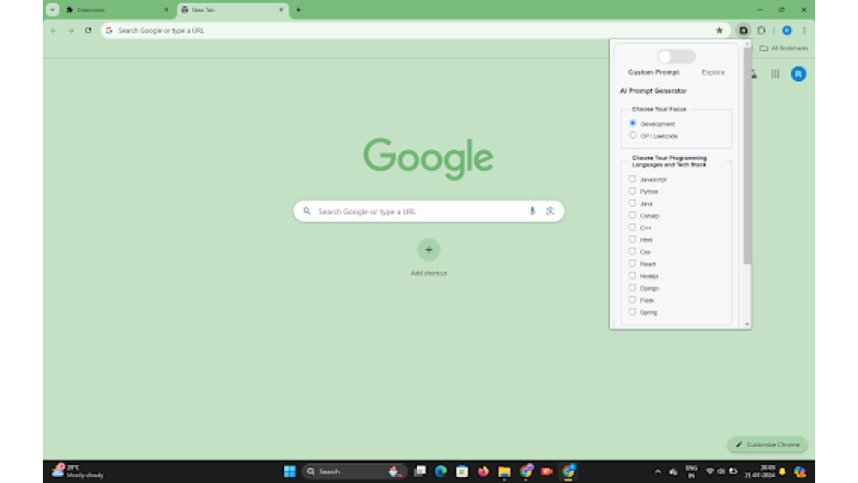Screen dimensions: 858x483
Task: Launch Microsoft Edge from the taskbar
Action: [x=441, y=471]
